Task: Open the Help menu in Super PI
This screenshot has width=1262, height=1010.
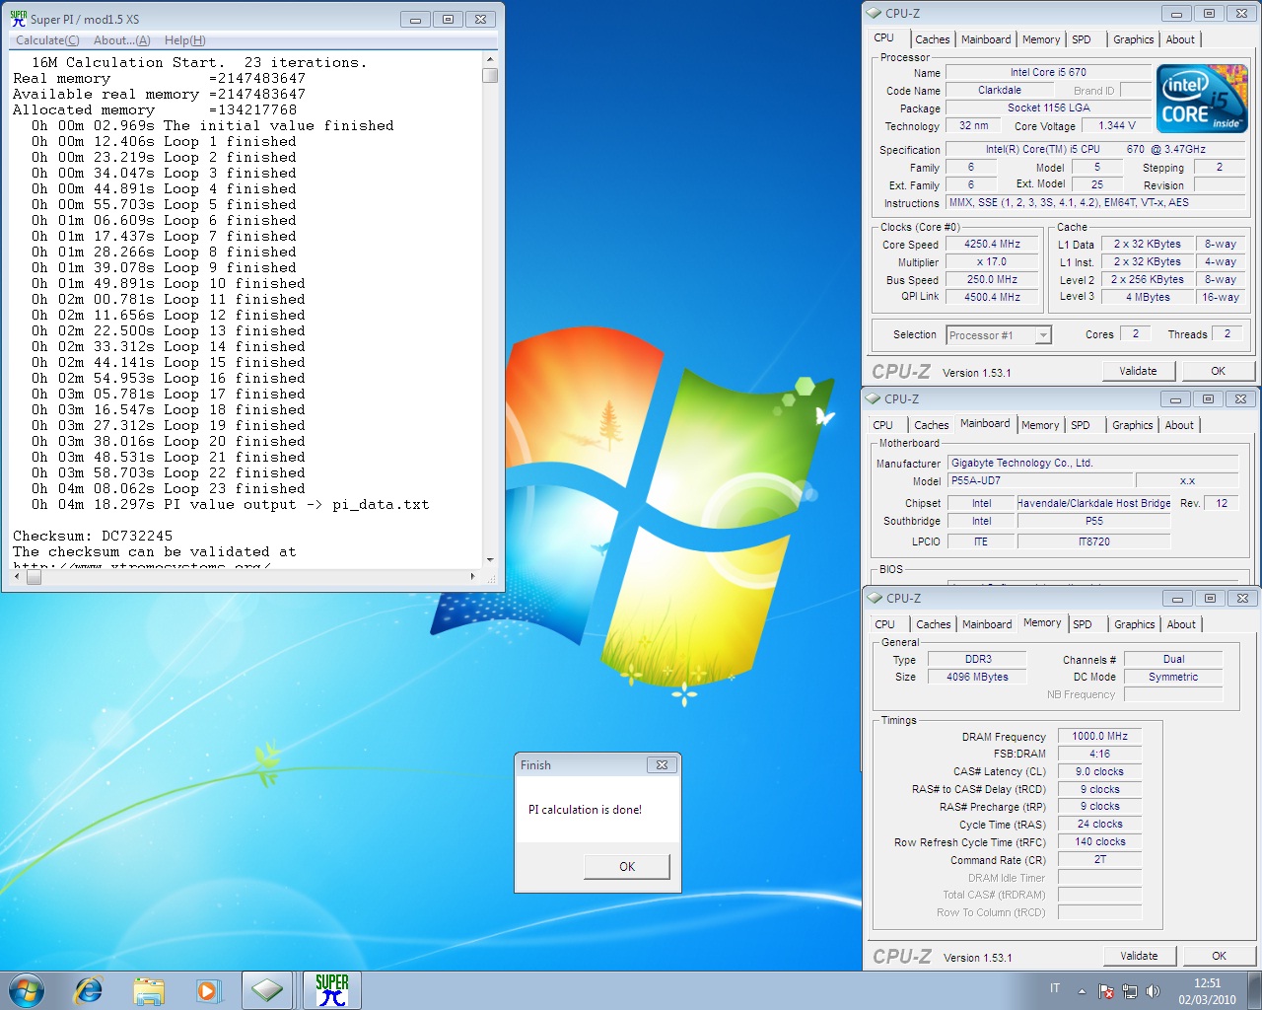Action: tap(185, 40)
